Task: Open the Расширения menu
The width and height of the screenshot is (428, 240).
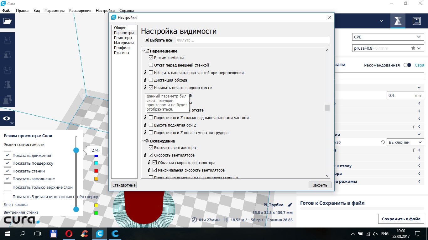Action: [x=80, y=10]
